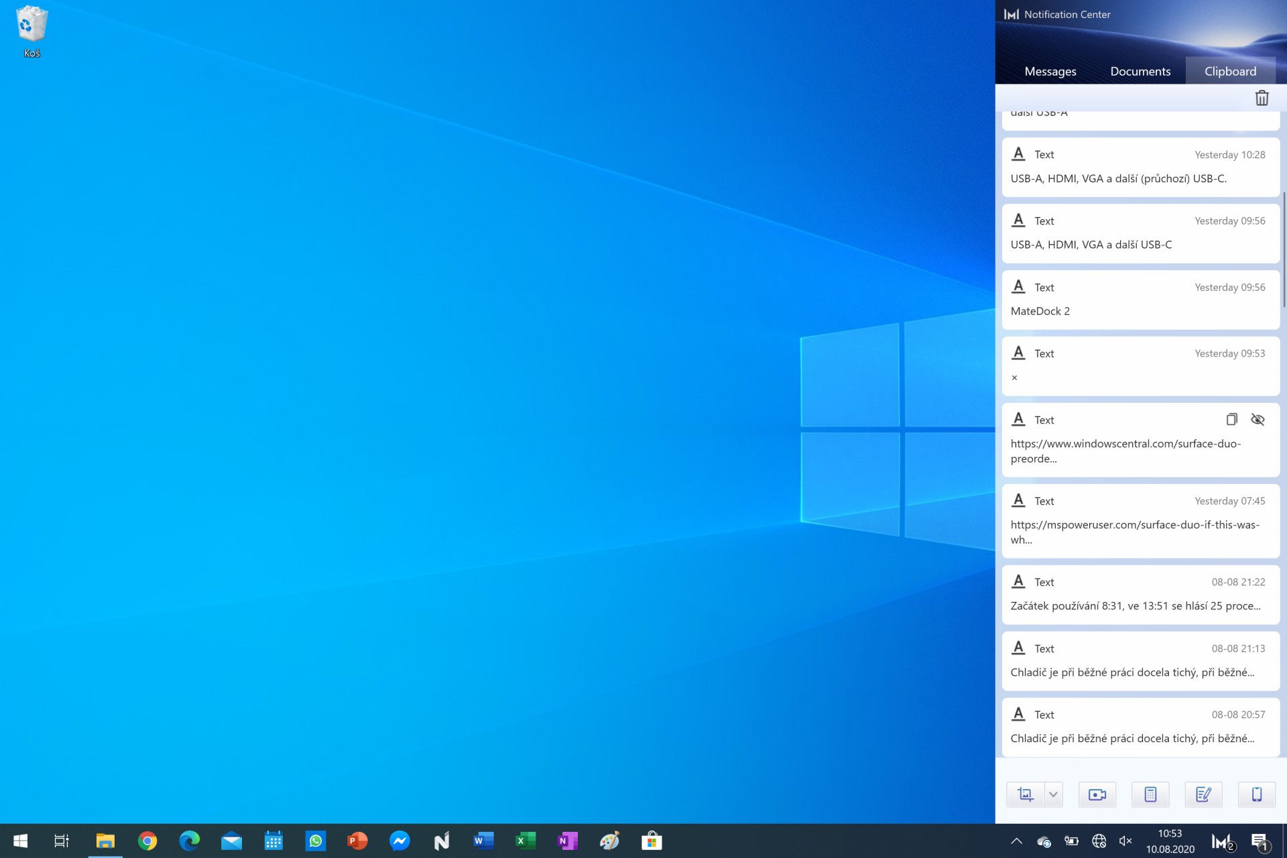Start screenshot capture tool in bottom toolbar

[x=1025, y=794]
